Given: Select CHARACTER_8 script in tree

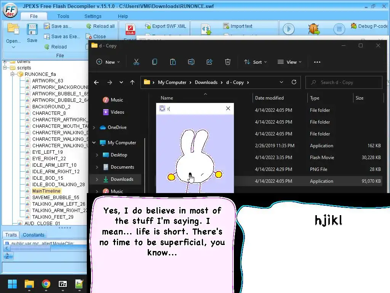Looking at the screenshot, I should pyautogui.click(x=49, y=113).
